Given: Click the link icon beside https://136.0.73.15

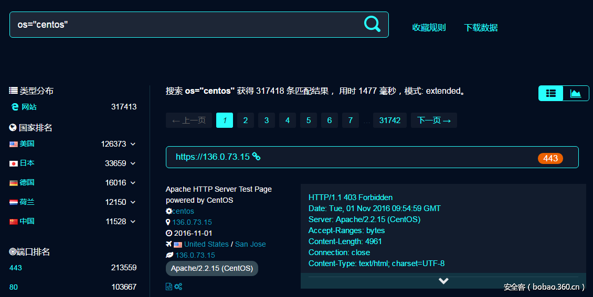Looking at the screenshot, I should tap(257, 157).
